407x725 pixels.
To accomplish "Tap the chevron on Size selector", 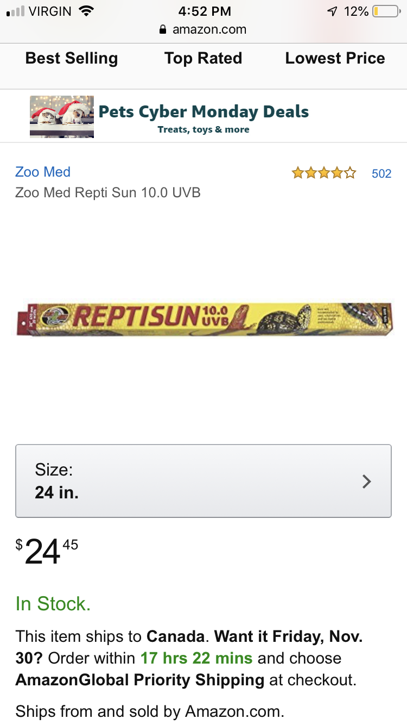I will [x=367, y=481].
